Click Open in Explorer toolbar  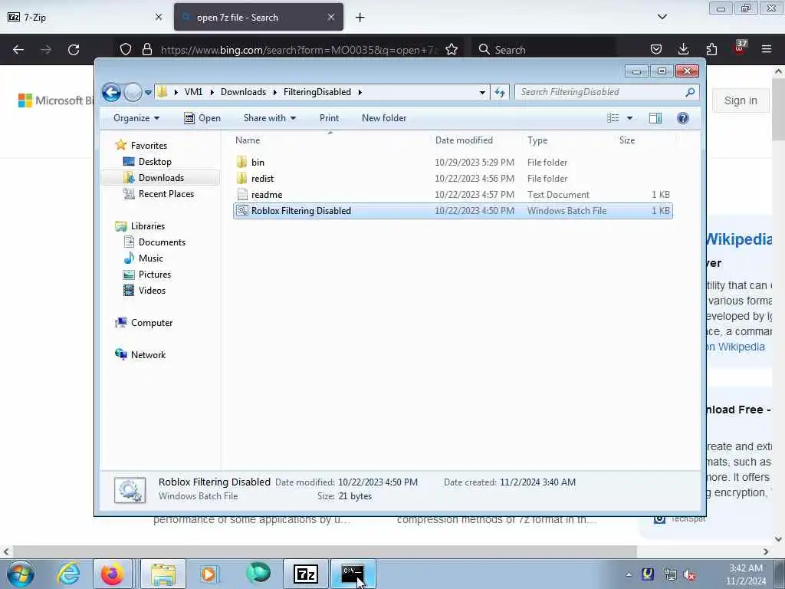202,118
